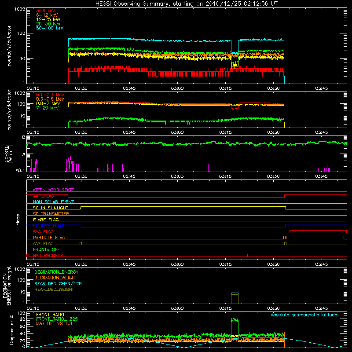
Task: Select the SAA_FLAG label
Action: click(43, 231)
